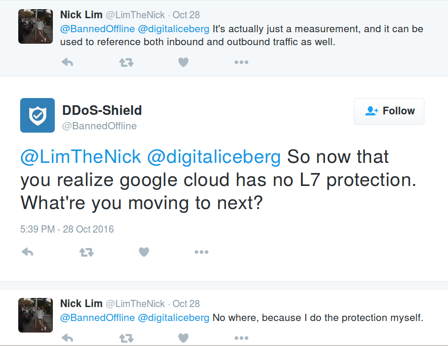Open more options on DDoS-Shield tweet
448x346 pixels.
[x=202, y=252]
